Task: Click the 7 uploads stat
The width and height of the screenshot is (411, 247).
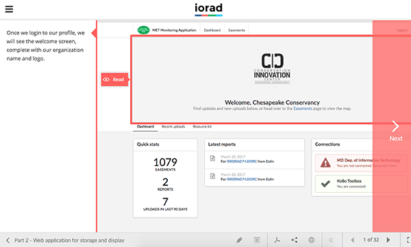Action: point(165,204)
